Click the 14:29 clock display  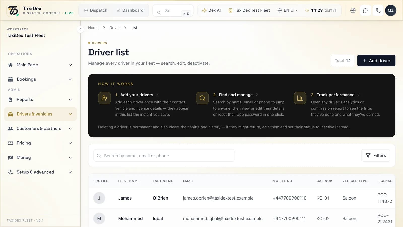click(x=321, y=10)
